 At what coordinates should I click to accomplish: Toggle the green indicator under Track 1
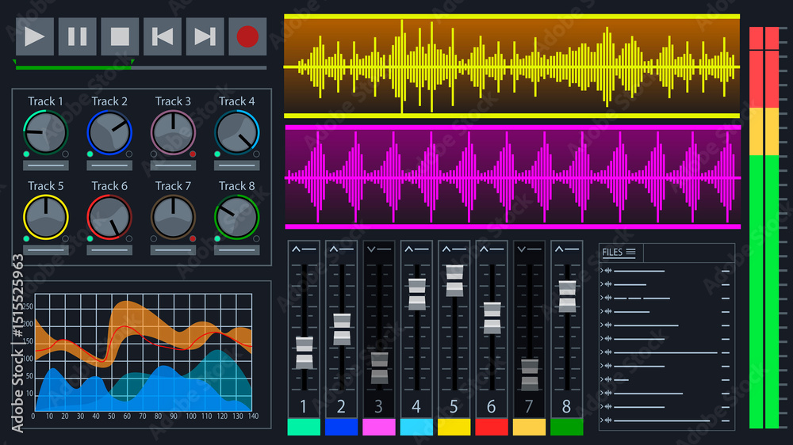(26, 154)
